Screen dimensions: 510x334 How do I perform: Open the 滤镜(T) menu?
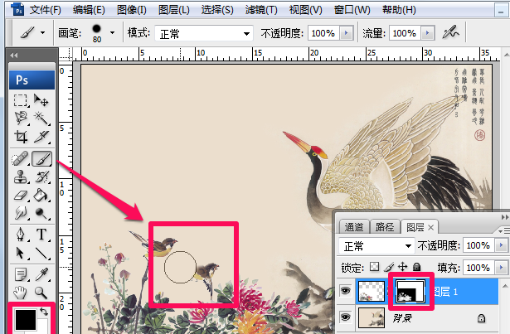click(261, 10)
